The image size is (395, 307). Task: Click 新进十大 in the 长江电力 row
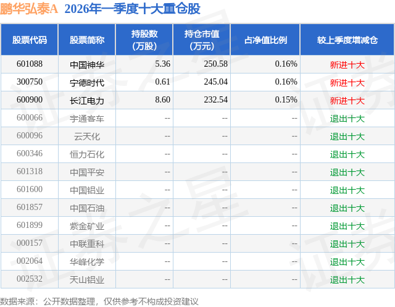click(x=347, y=101)
